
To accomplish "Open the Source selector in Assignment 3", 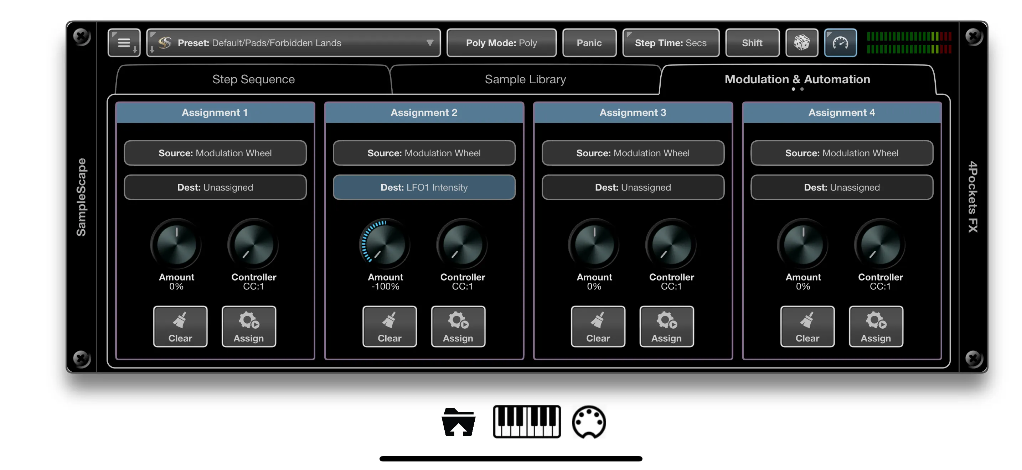I will point(633,153).
